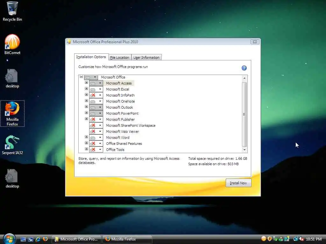Image resolution: width=326 pixels, height=244 pixels.
Task: Open Microsoft Word install option dropdown
Action: tap(96, 138)
